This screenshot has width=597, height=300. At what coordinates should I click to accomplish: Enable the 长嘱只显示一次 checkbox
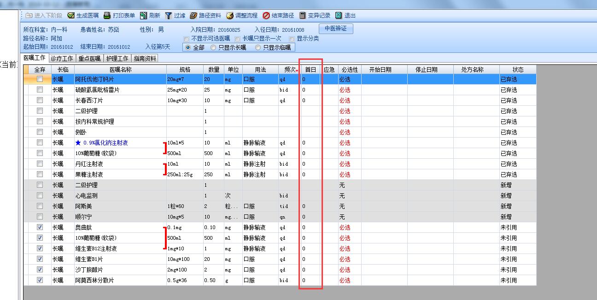pos(238,39)
